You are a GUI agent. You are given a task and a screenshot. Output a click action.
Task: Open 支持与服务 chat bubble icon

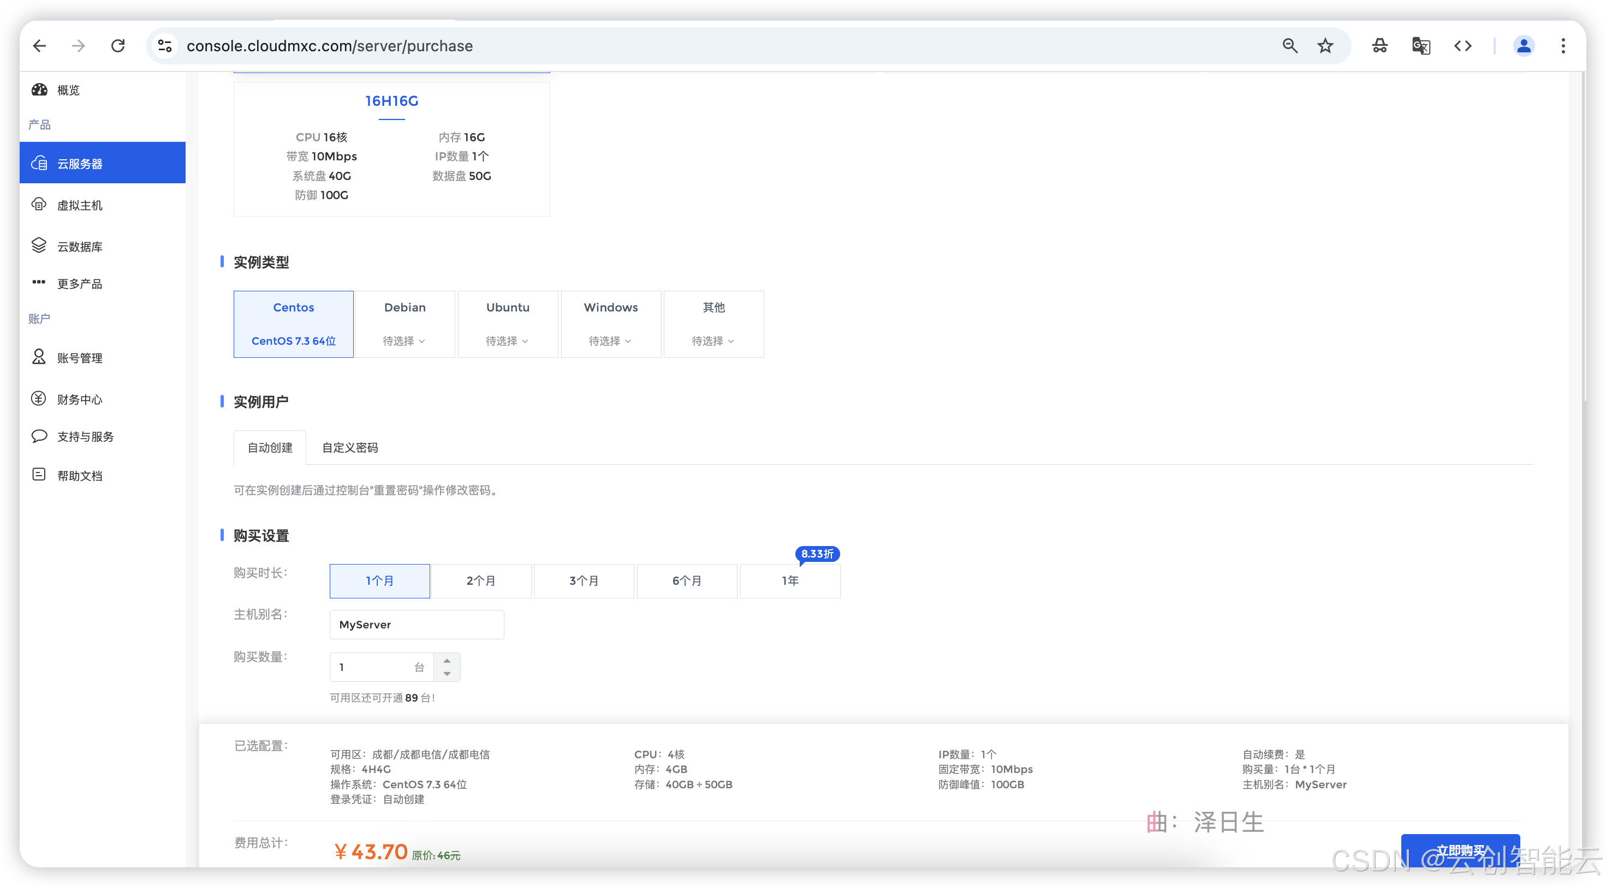[x=39, y=436]
